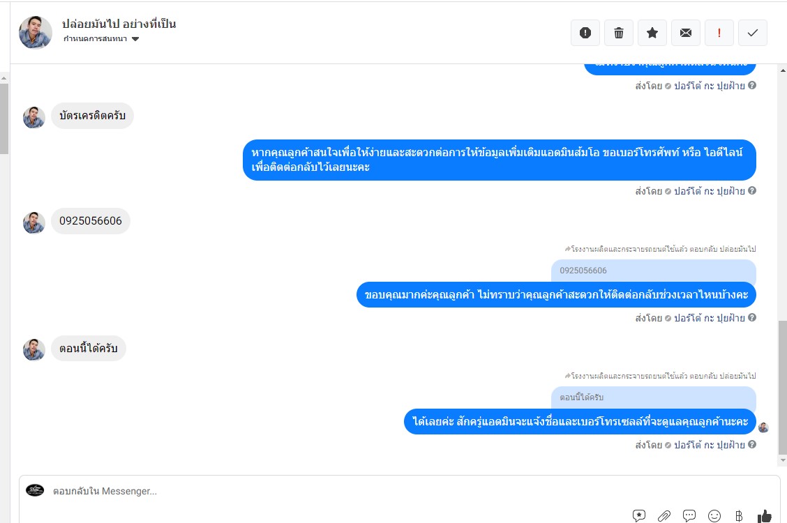Screen dimensions: 787x523
Task: Open saved replies speech bubble star icon
Action: coord(639,515)
